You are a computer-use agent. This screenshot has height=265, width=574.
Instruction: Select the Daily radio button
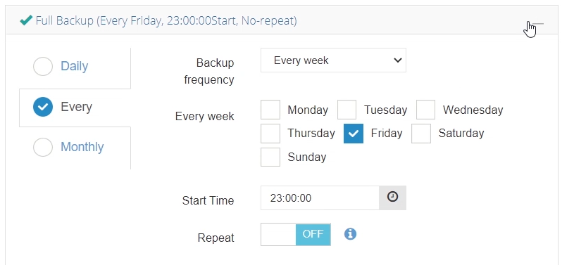point(43,67)
